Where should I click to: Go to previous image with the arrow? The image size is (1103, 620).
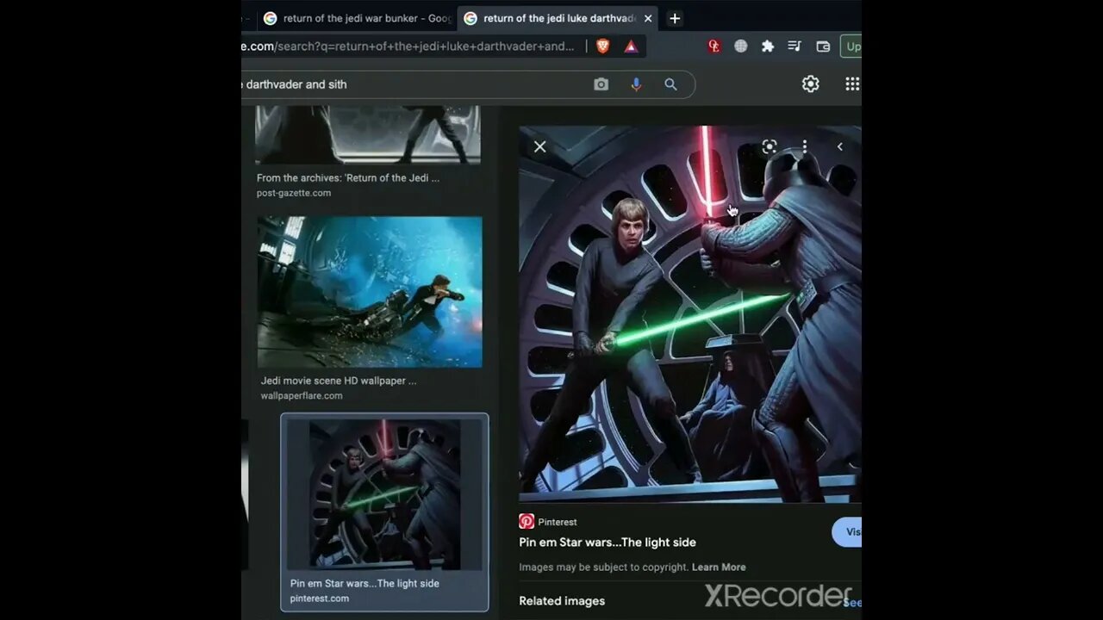click(840, 146)
